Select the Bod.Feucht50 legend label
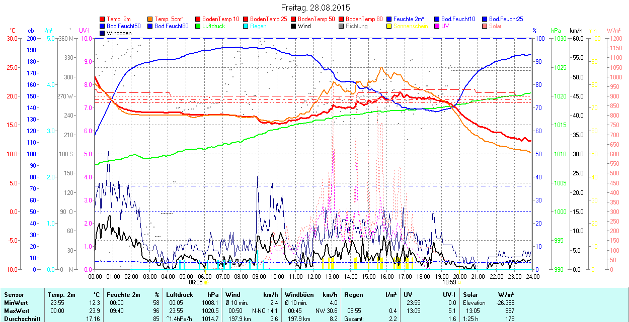Viewport: 629px width, 322px height. pos(123,26)
